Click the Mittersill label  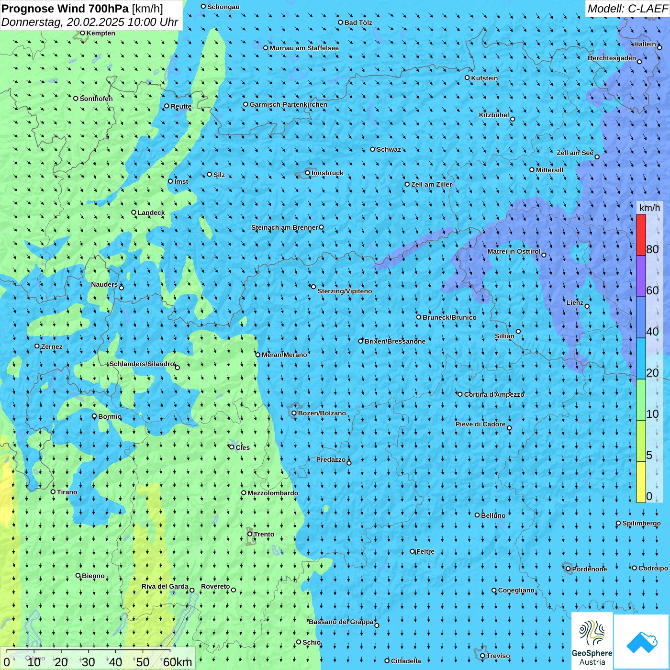pos(549,170)
